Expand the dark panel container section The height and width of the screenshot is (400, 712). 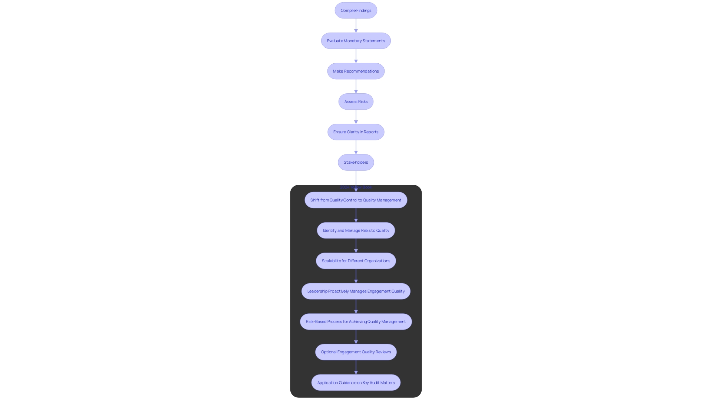point(356,187)
